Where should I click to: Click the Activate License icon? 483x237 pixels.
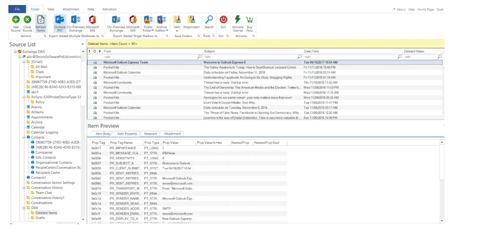coord(238,20)
